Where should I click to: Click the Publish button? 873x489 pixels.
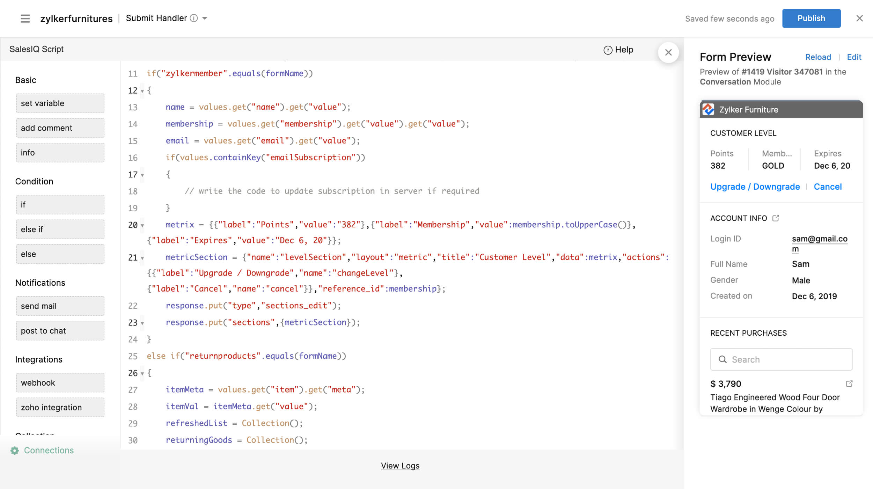811,18
